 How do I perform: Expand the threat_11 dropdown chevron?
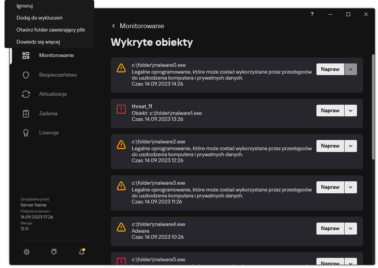(351, 110)
